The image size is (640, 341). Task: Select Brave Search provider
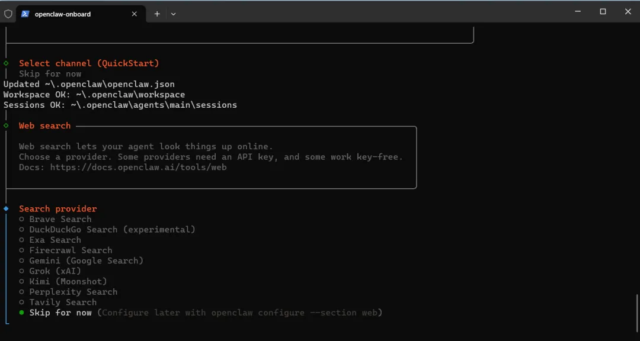coord(60,219)
